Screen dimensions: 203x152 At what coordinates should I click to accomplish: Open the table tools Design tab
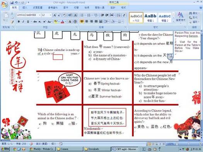113,8
